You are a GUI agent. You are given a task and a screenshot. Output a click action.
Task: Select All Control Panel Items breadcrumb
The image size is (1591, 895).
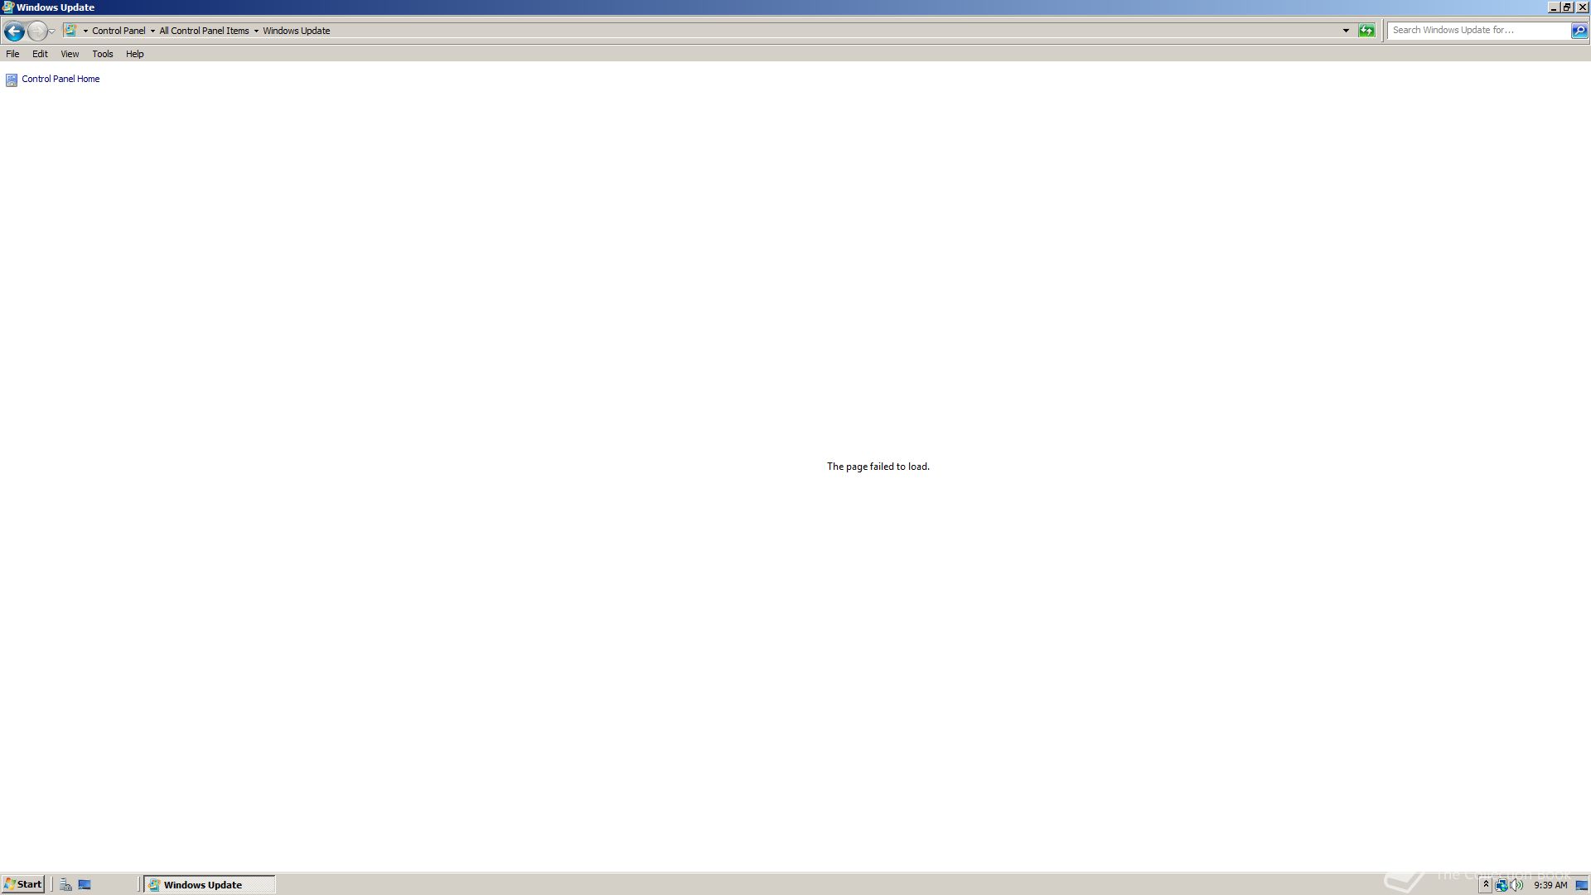[x=204, y=31]
